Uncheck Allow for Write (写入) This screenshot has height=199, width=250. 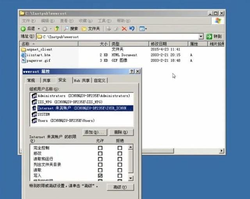(x=100, y=176)
